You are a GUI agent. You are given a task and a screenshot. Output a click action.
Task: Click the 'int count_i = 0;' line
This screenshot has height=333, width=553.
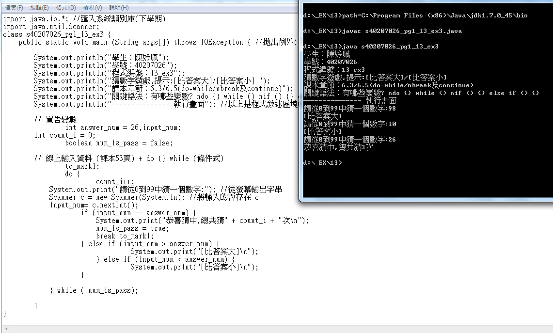tap(65, 135)
